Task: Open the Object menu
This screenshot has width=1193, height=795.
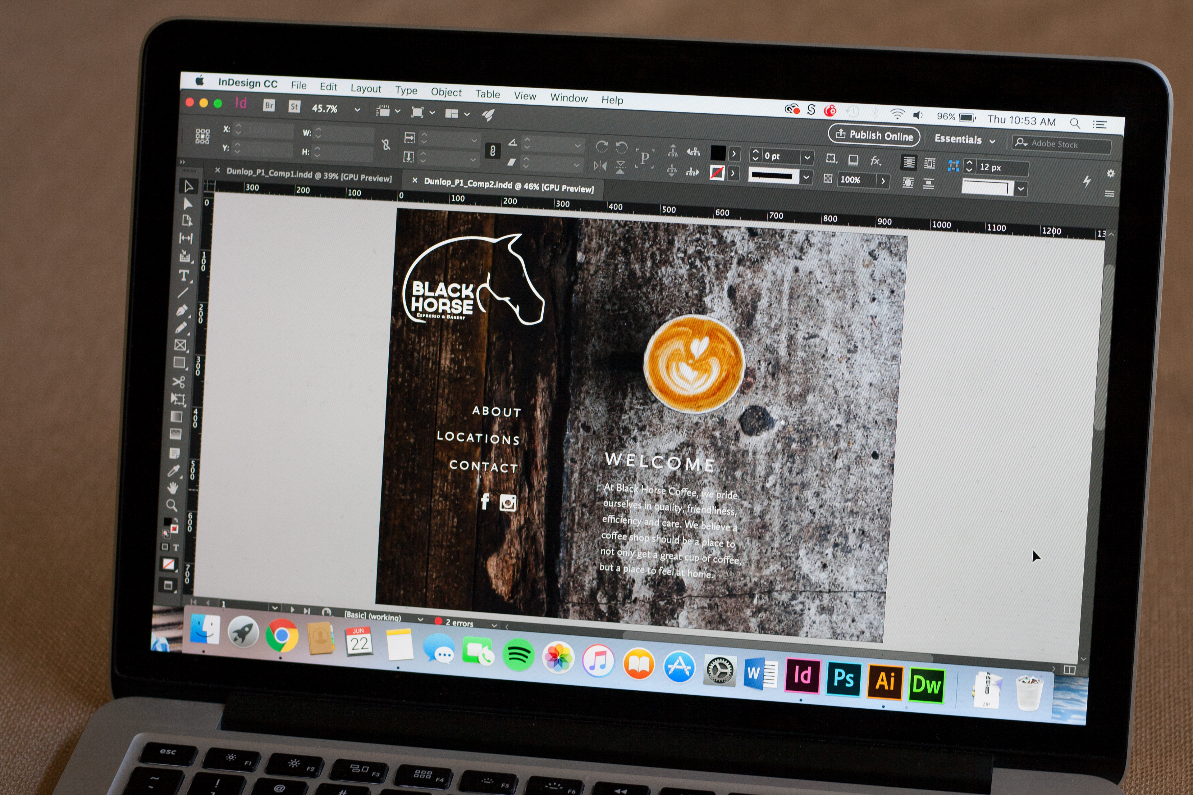Action: [446, 92]
